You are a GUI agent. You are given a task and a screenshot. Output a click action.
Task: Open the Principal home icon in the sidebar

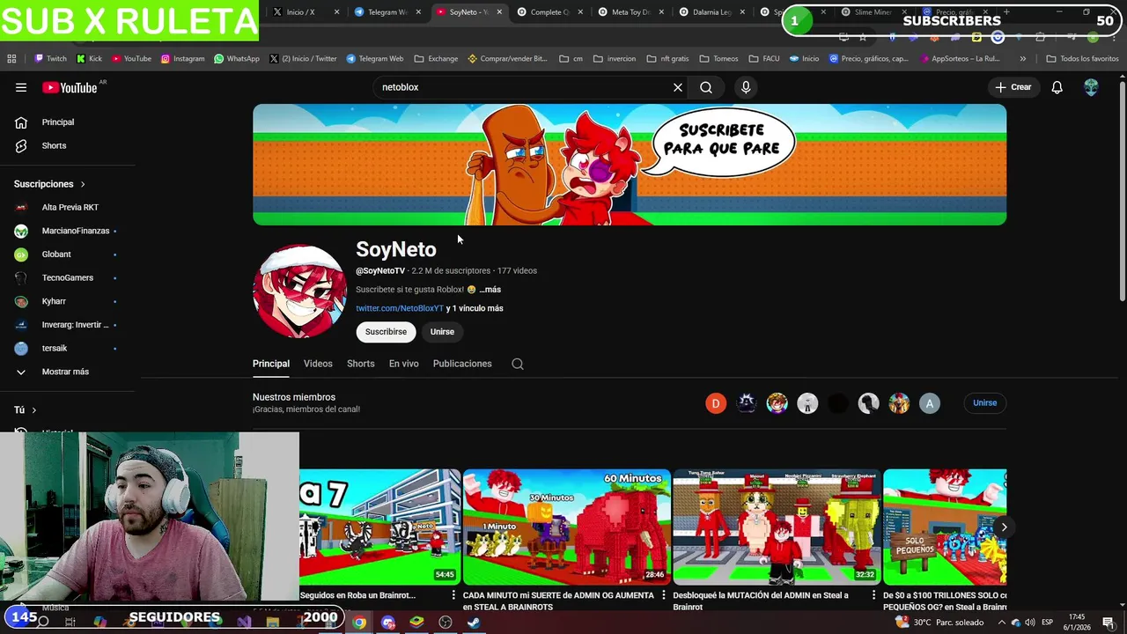point(21,122)
